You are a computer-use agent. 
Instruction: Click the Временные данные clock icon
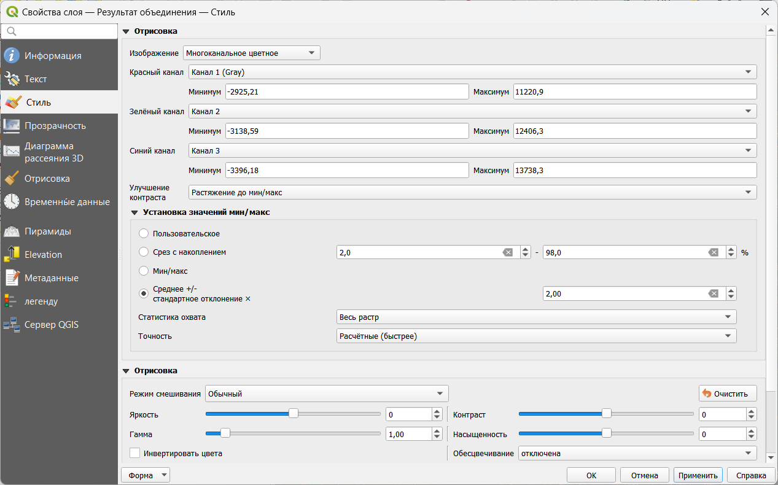coord(12,202)
